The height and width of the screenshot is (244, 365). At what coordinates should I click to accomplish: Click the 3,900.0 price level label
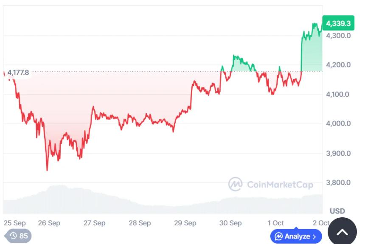pyautogui.click(x=338, y=153)
